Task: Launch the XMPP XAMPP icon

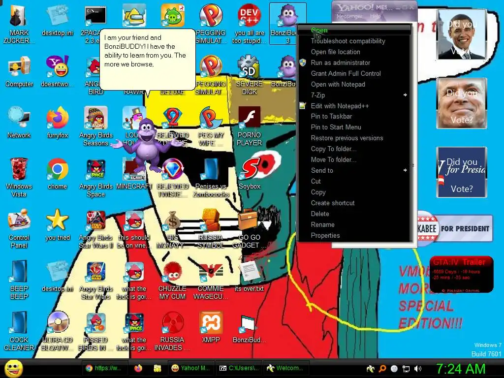Action: 211,327
